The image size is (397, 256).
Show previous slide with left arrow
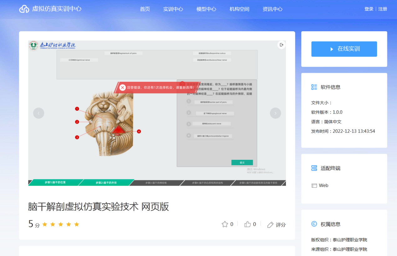(x=38, y=113)
